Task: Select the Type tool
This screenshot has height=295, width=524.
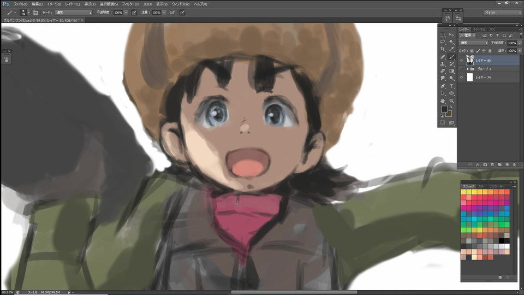Action: click(x=451, y=86)
